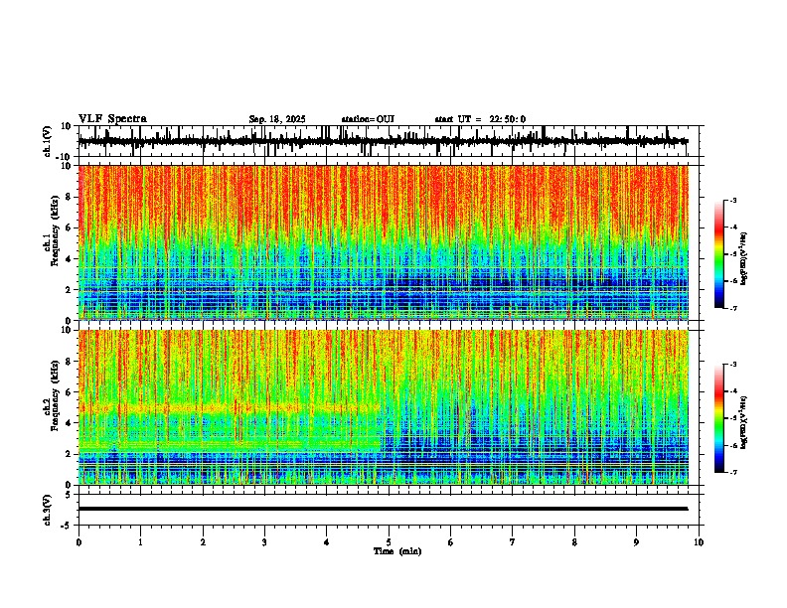The image size is (787, 608).
Task: Click the "VLF Spectra" plot title
Action: click(x=112, y=119)
